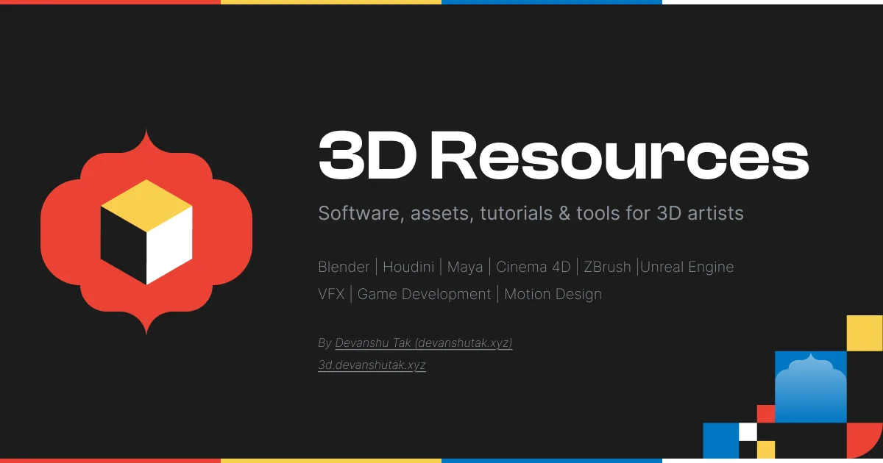883x463 pixels.
Task: Click the 'Software, assets, tutorials & tools' subtitle
Action: pos(531,213)
